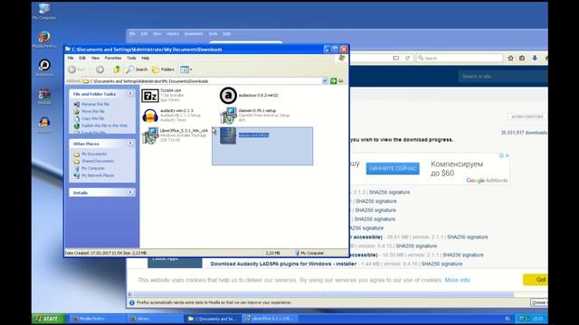The image size is (579, 325).
Task: Open SHA256 signature link for version 2.1.3
Action: point(389,192)
